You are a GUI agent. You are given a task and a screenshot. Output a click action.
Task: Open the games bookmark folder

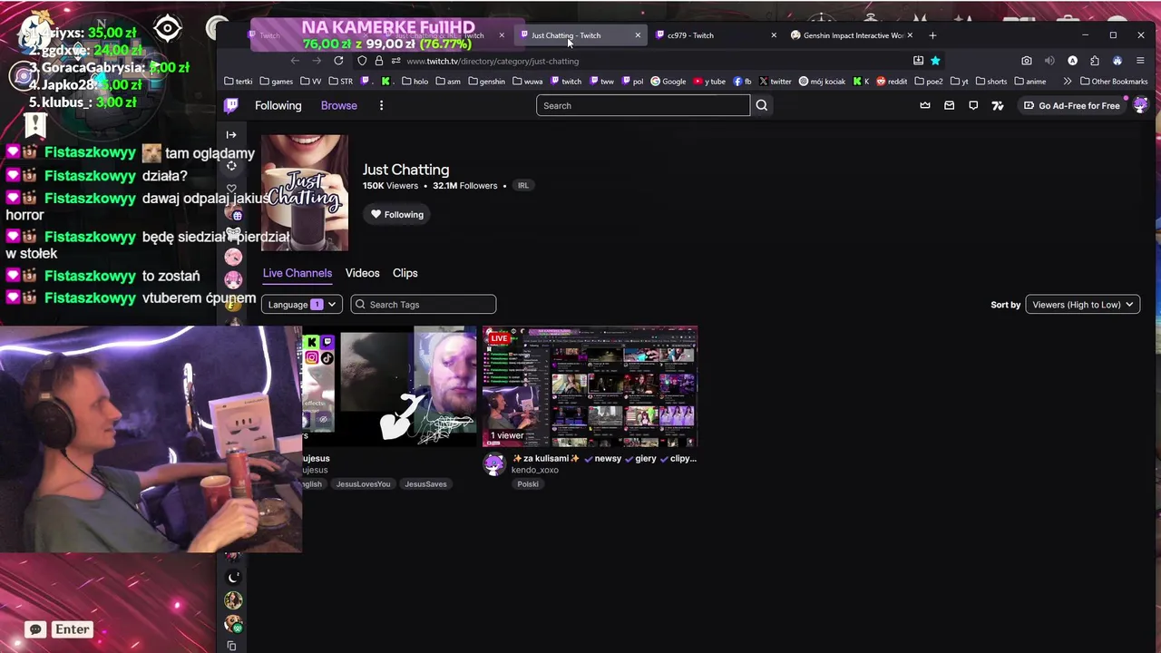(x=276, y=81)
